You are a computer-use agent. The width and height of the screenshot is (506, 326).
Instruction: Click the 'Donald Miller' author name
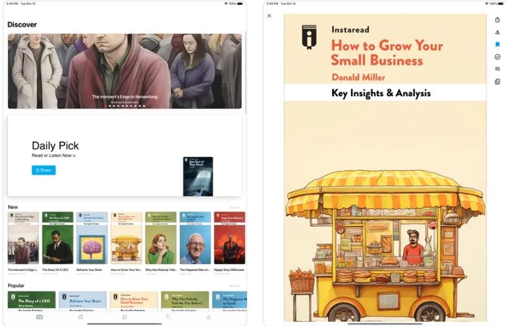tap(359, 77)
